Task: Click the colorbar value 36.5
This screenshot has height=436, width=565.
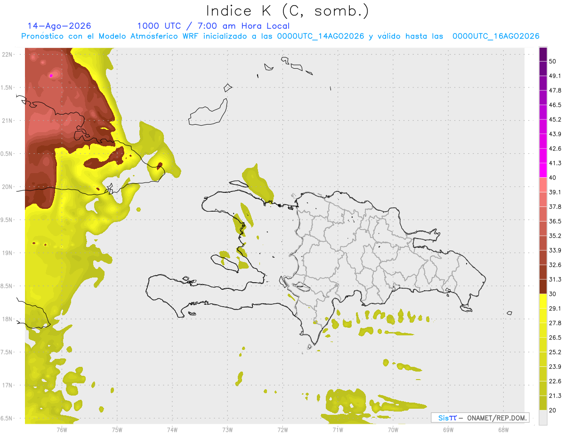Action: click(555, 221)
